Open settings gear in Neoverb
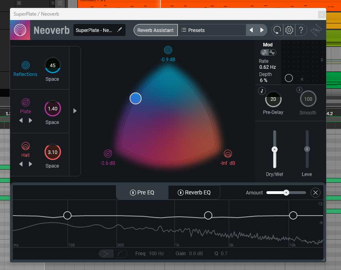The image size is (341, 270). coord(289,30)
